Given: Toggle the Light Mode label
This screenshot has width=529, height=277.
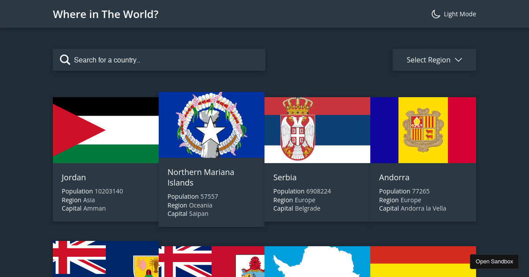Looking at the screenshot, I should click(460, 14).
